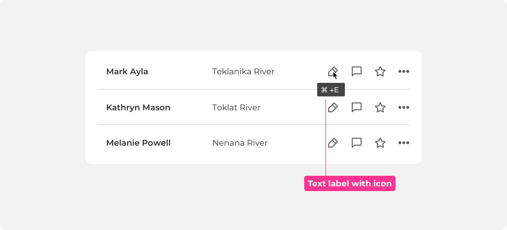Open comments for Melanie Powell row
The height and width of the screenshot is (230, 507).
(x=357, y=143)
